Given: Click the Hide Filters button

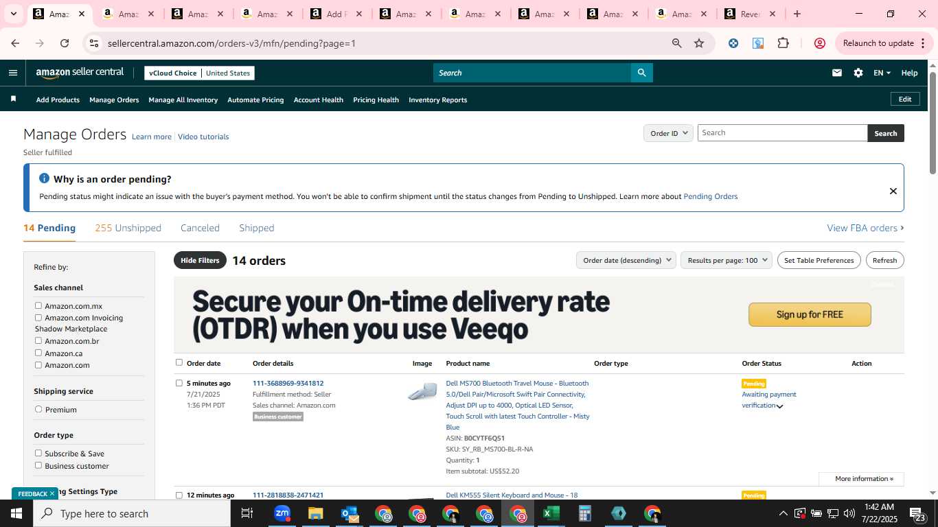Looking at the screenshot, I should [200, 260].
